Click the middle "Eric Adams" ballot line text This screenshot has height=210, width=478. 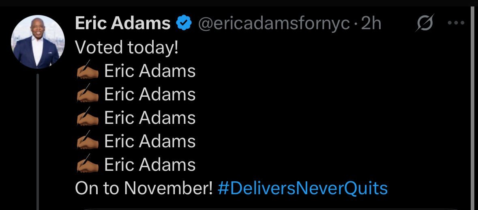150,118
